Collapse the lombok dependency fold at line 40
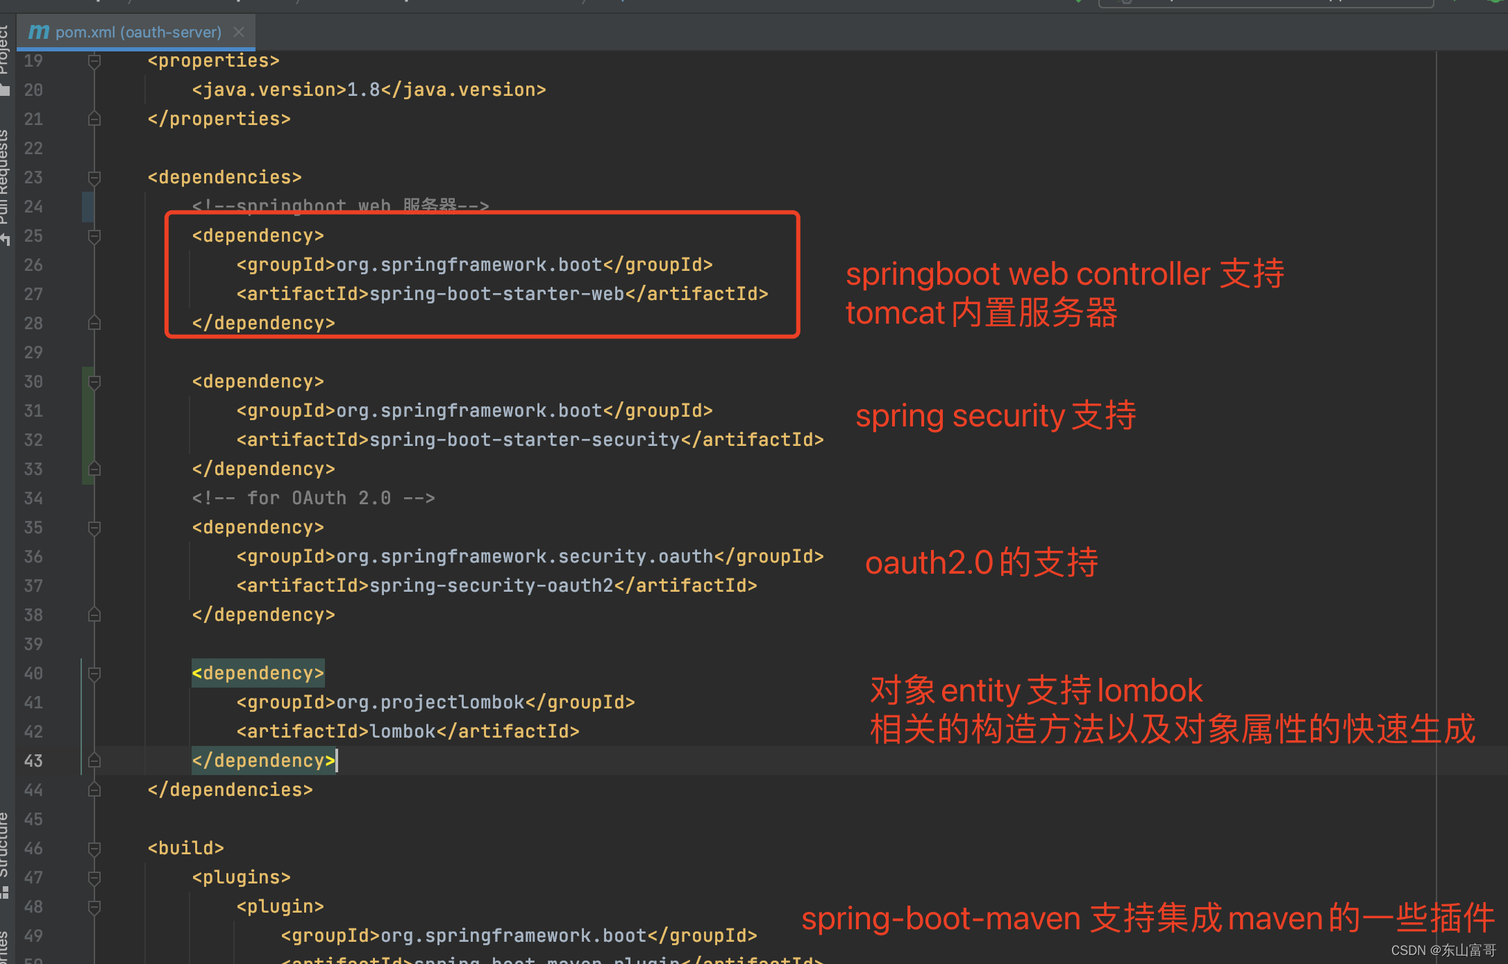Screen dimensions: 1508x964 pos(94,674)
